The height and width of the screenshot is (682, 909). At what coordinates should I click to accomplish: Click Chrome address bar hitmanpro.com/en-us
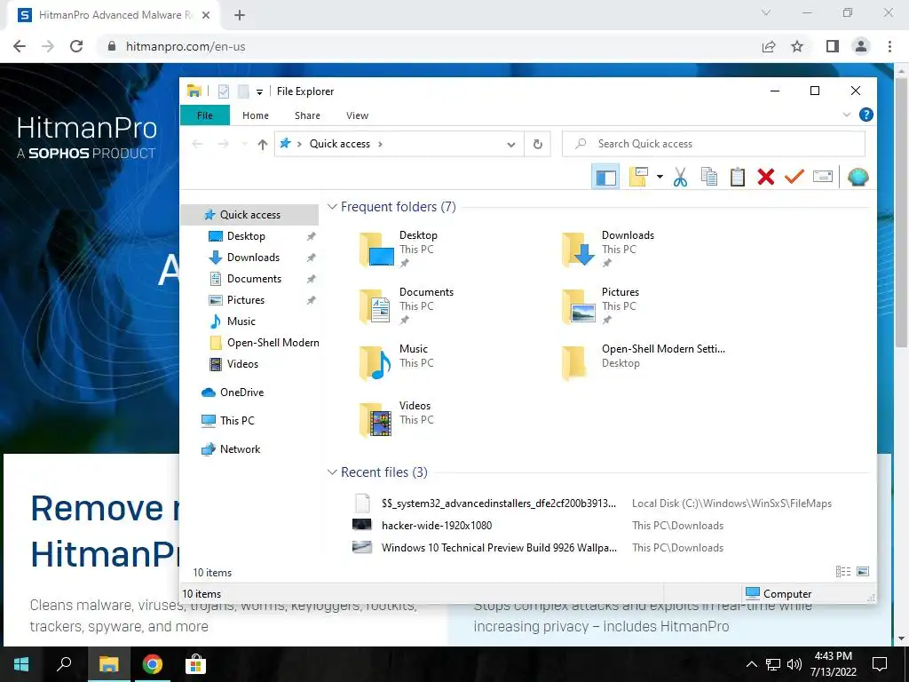pyautogui.click(x=186, y=46)
